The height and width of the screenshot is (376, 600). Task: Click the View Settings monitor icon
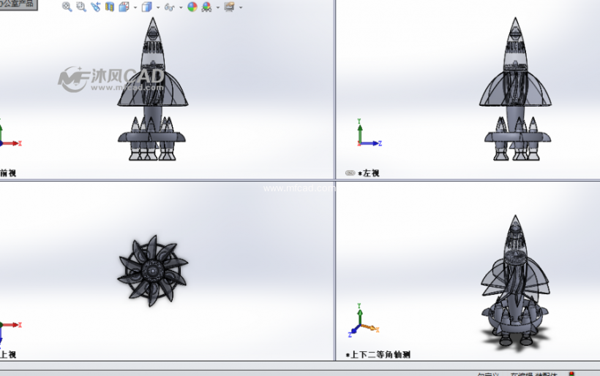229,7
